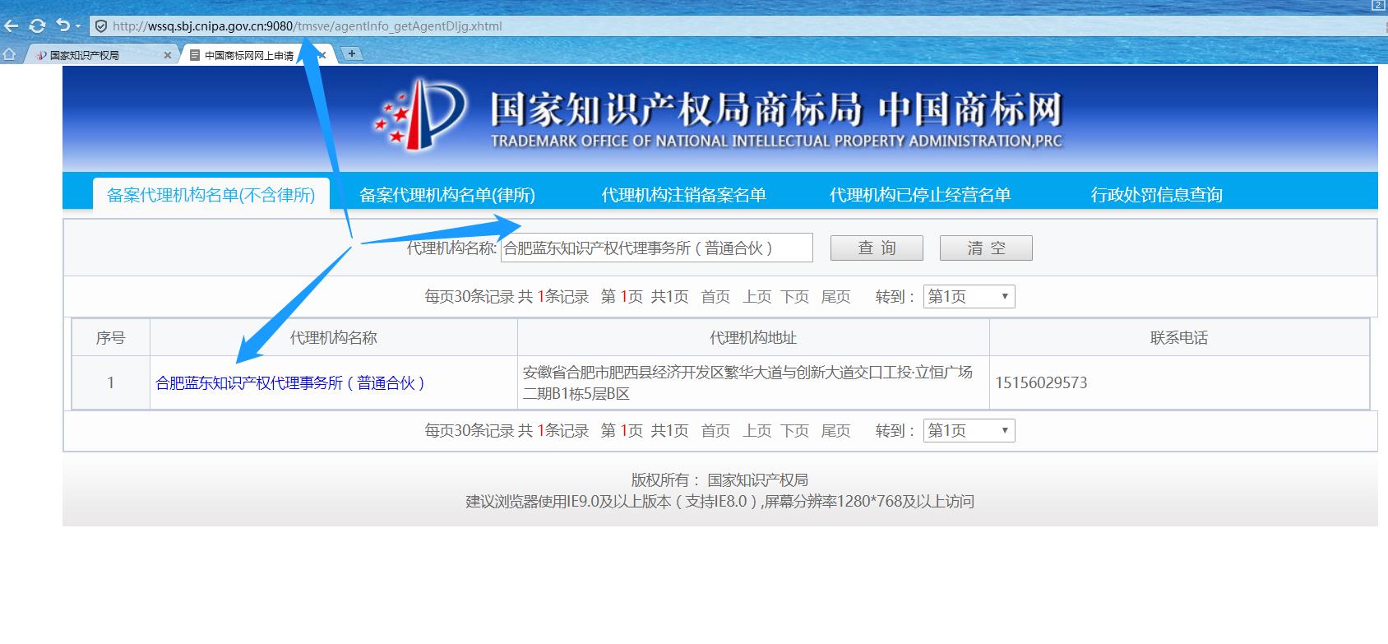Viewport: 1388px width, 644px height.
Task: Click the 清空 clear button
Action: (x=986, y=248)
